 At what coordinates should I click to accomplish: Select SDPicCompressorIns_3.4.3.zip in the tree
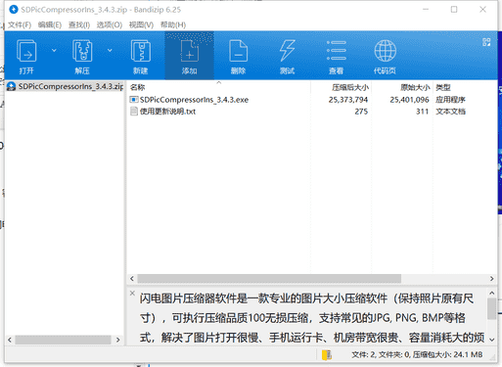point(70,86)
